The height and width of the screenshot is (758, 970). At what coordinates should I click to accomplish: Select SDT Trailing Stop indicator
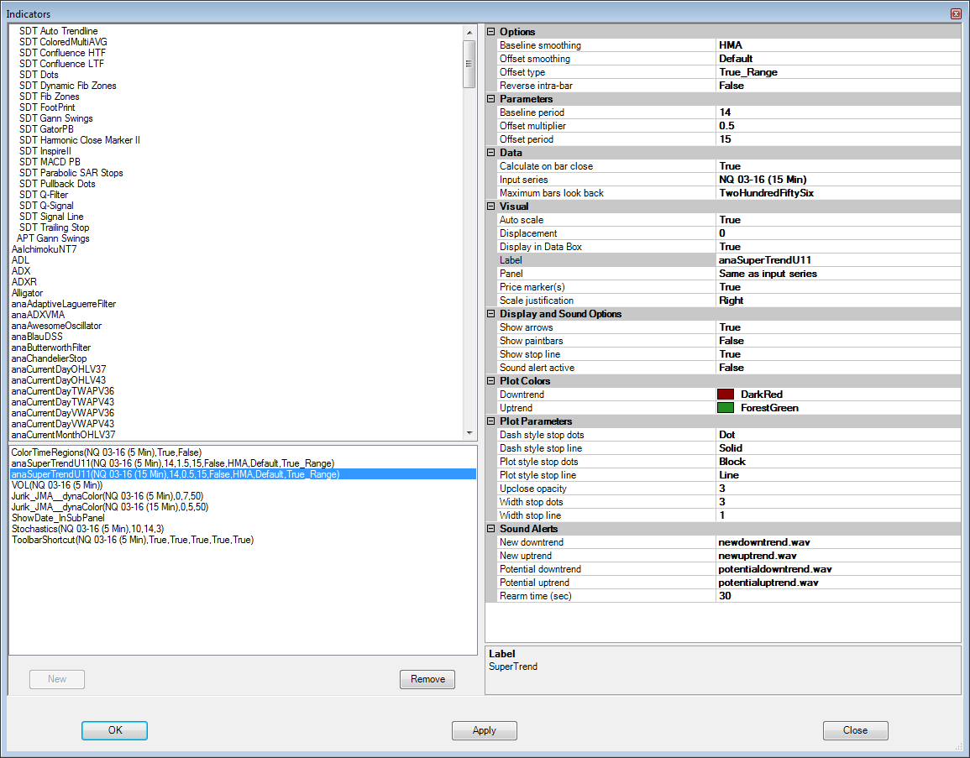[x=54, y=227]
